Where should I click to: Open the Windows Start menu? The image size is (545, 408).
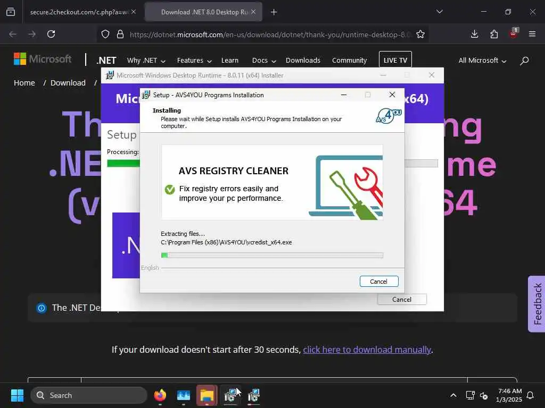click(x=17, y=395)
